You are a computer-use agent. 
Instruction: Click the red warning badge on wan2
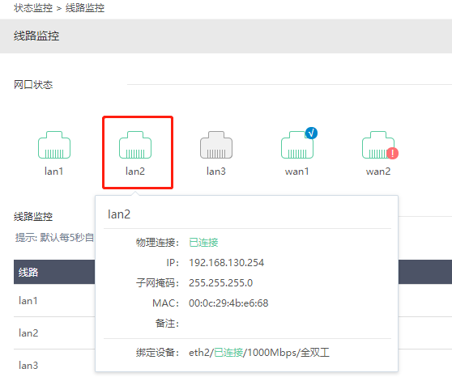[x=392, y=153]
